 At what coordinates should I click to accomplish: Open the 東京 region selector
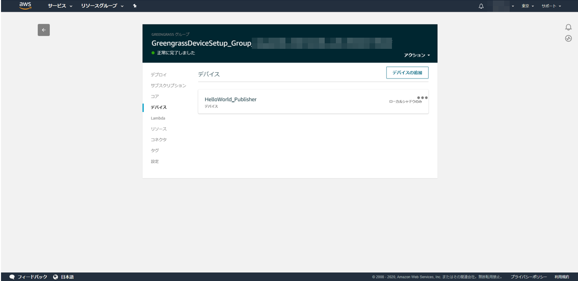pyautogui.click(x=528, y=6)
